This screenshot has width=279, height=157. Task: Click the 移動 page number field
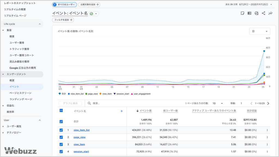[x=241, y=103]
